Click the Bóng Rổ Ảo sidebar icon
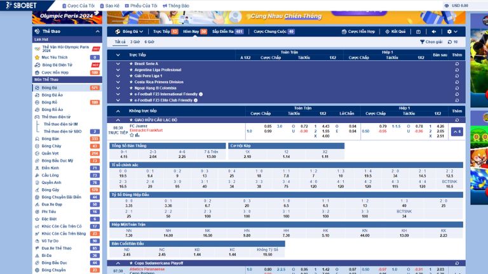Viewport: 488px width, 274px height. tap(37, 110)
